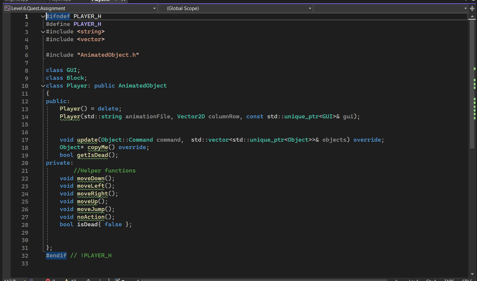This screenshot has width=477, height=281.
Task: Collapse the #include block on line 3
Action: [x=43, y=32]
